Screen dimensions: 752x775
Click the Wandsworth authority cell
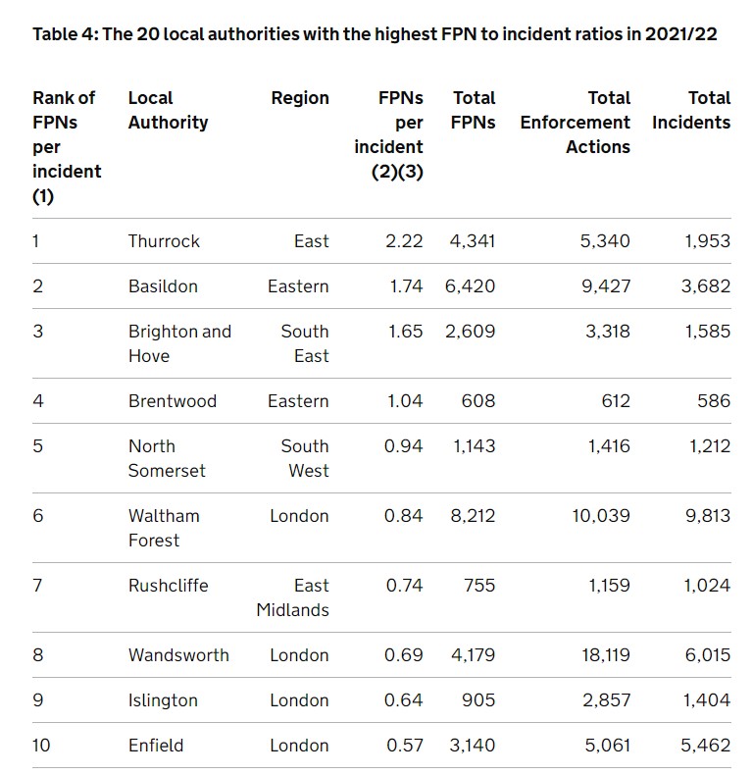pyautogui.click(x=178, y=655)
